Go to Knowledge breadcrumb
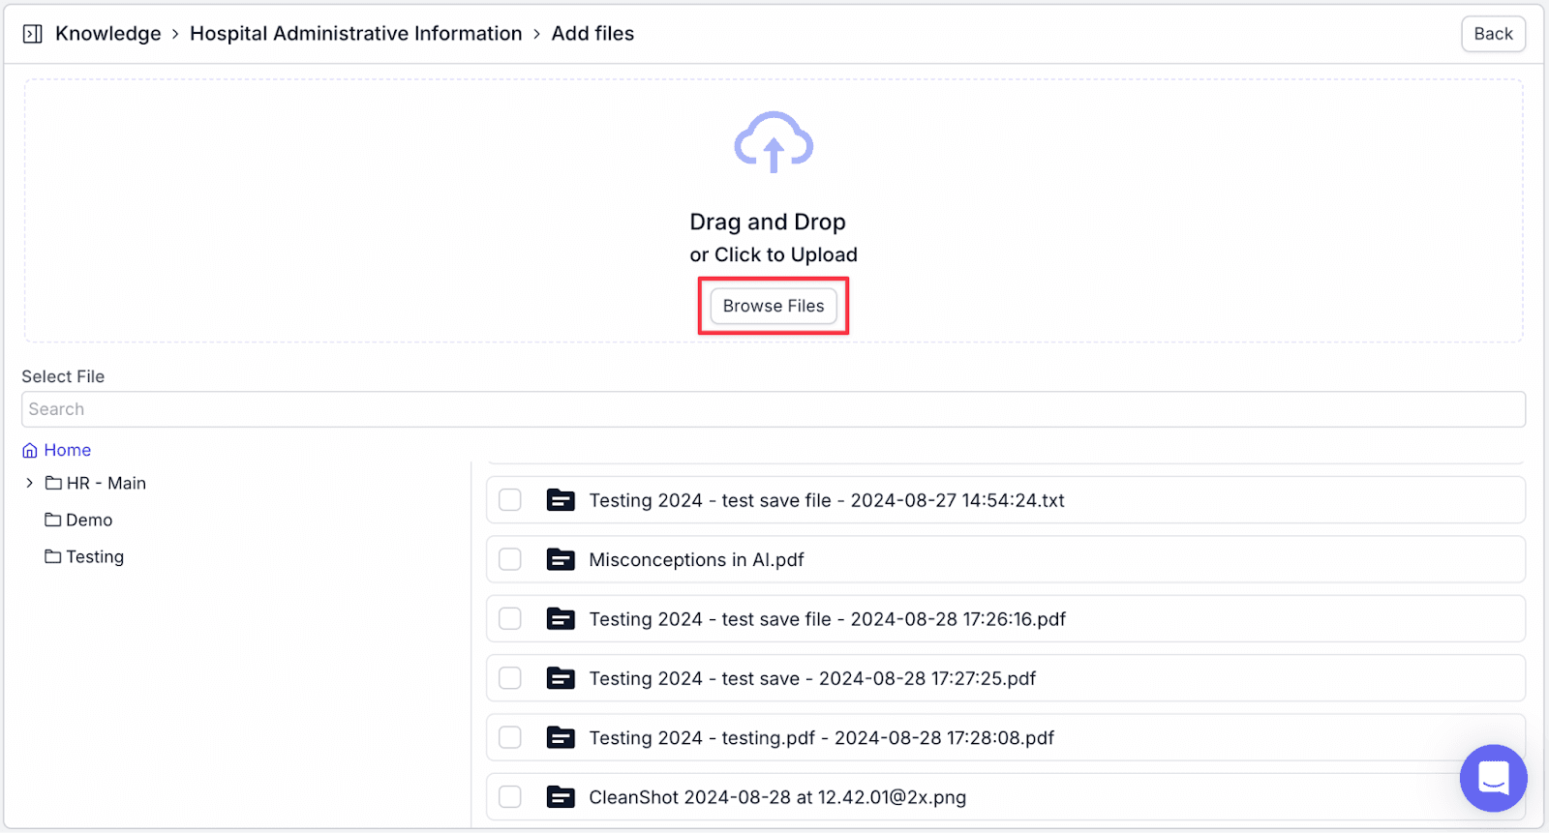 [x=108, y=34]
